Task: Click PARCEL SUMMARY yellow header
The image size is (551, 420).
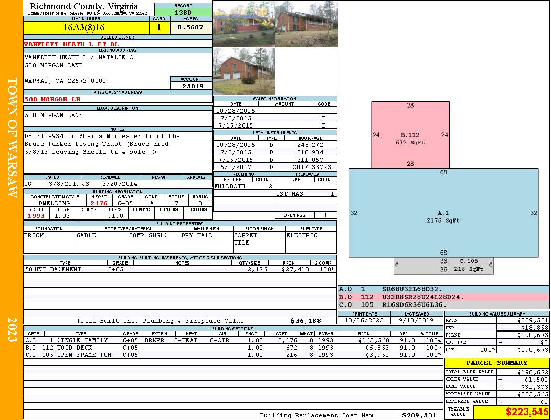Action: (496, 363)
